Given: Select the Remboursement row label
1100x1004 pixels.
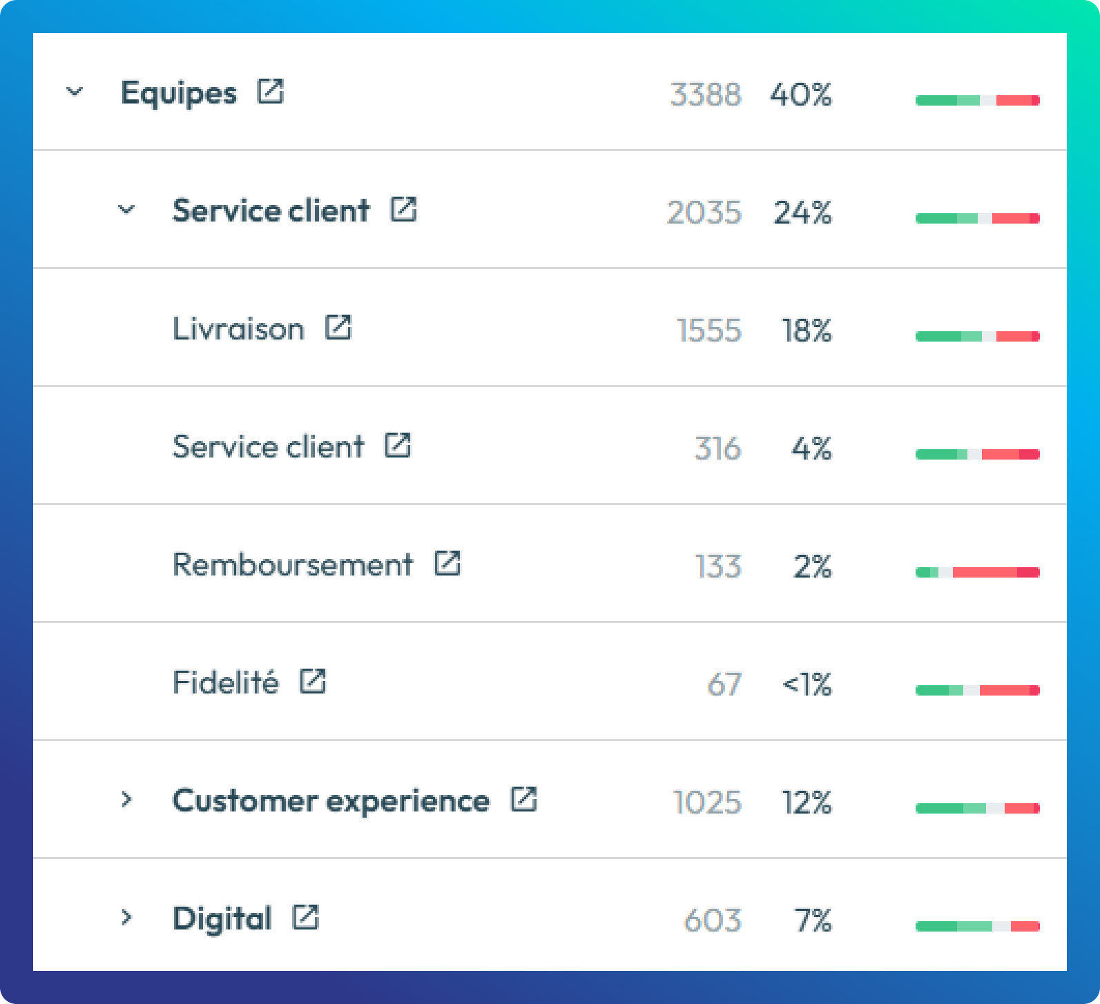Looking at the screenshot, I should click(293, 565).
